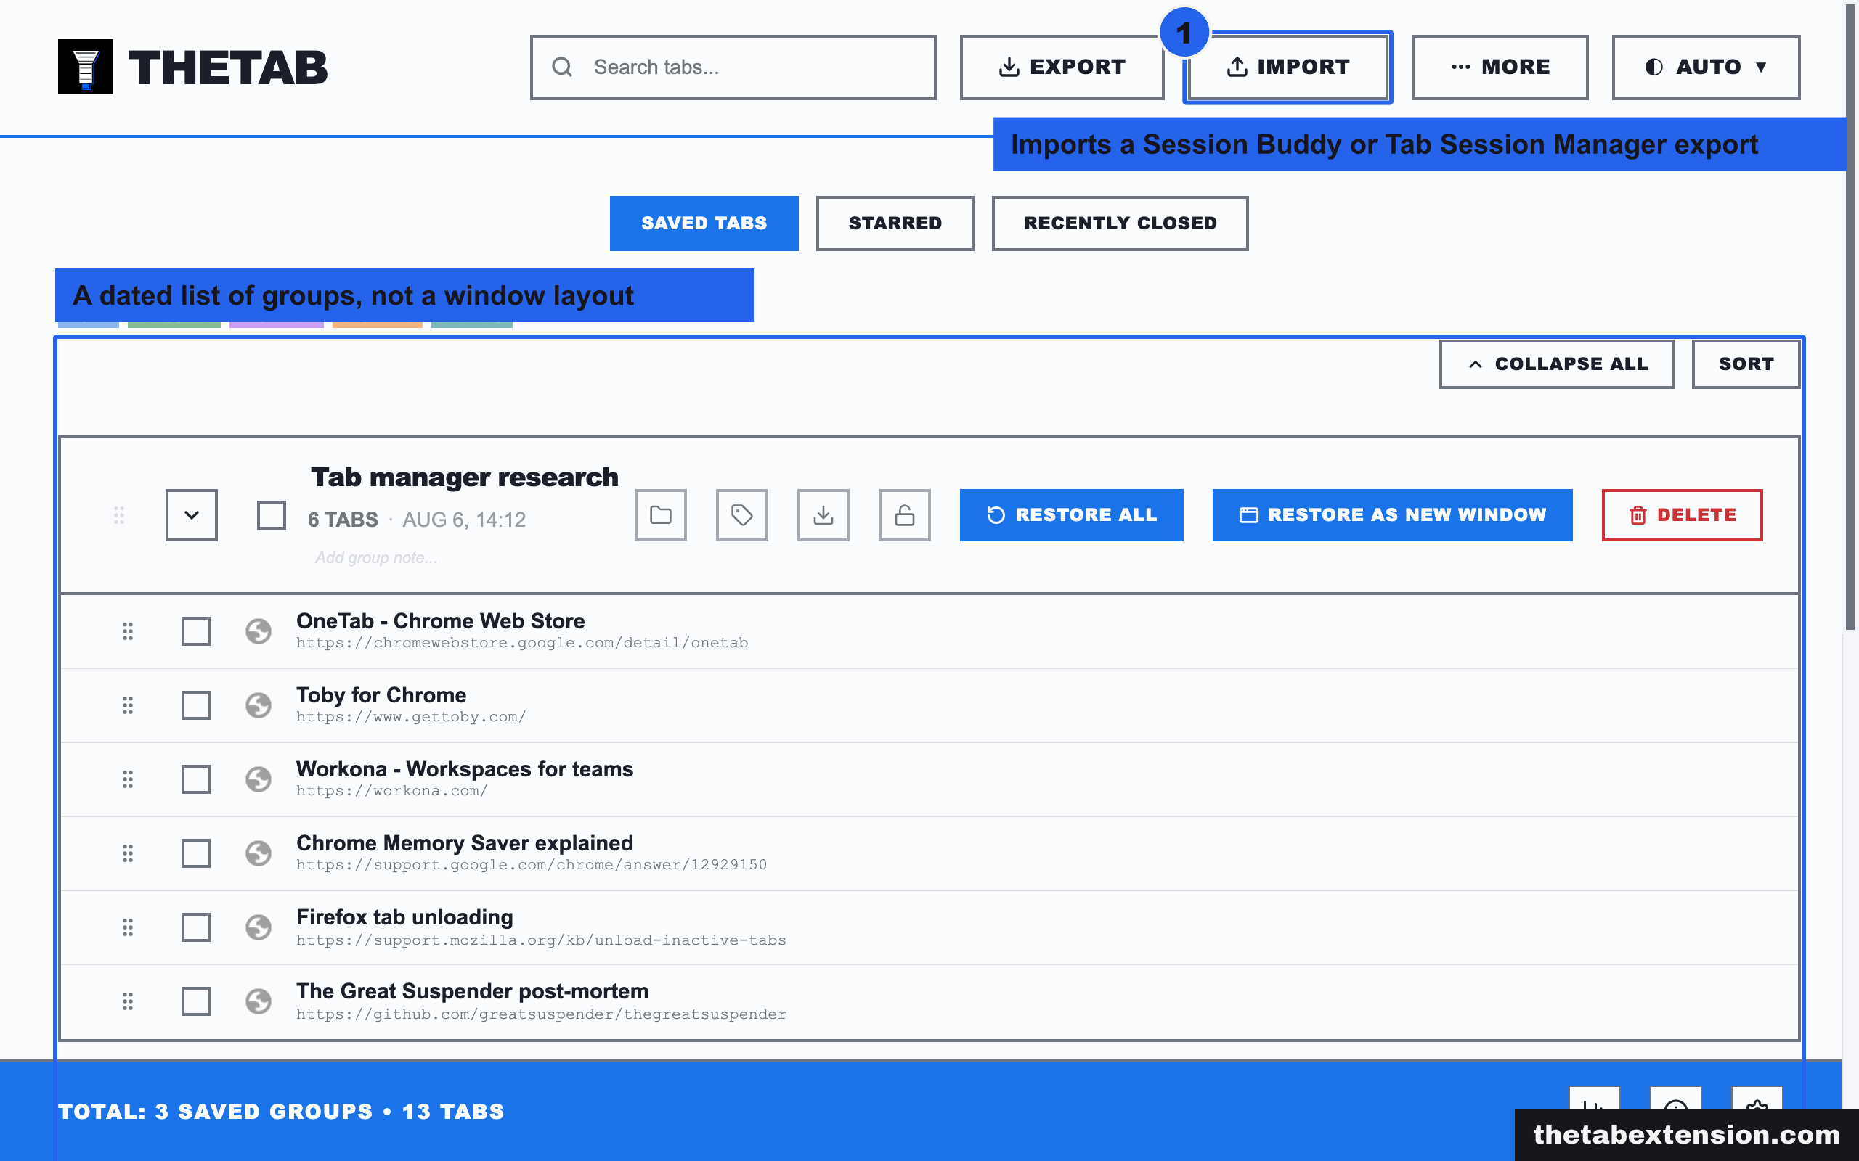This screenshot has width=1859, height=1161.
Task: Collapse all groups
Action: pos(1556,364)
